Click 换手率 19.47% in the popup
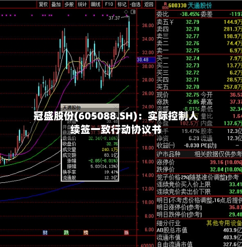 90,172
